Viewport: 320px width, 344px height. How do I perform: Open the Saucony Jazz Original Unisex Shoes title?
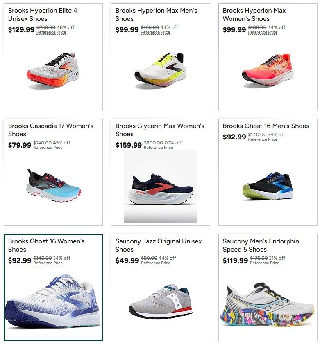(x=159, y=245)
